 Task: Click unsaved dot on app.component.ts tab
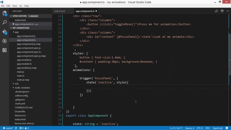coord(96,11)
